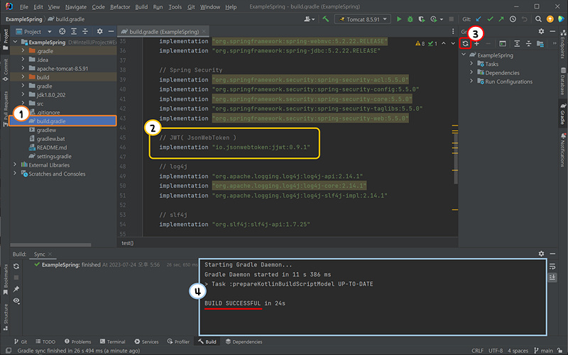Click the Git push arrow icon
Screen dimensions: 568x355
coord(501,19)
